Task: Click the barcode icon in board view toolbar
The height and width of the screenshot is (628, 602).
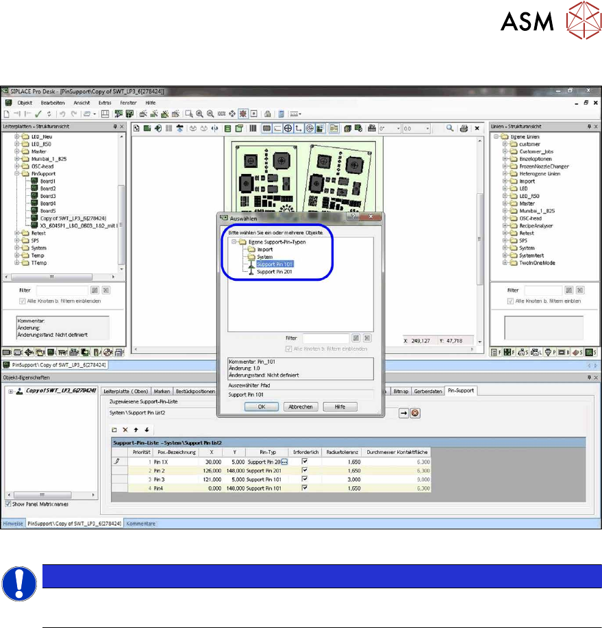Action: [x=253, y=129]
